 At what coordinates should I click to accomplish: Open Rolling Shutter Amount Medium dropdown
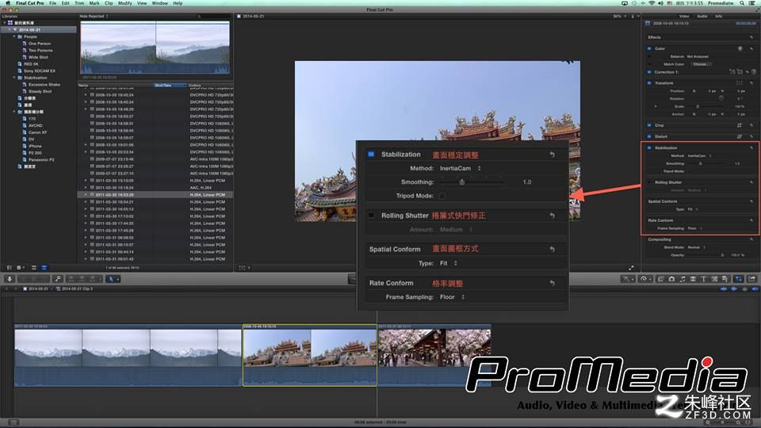[x=457, y=230]
